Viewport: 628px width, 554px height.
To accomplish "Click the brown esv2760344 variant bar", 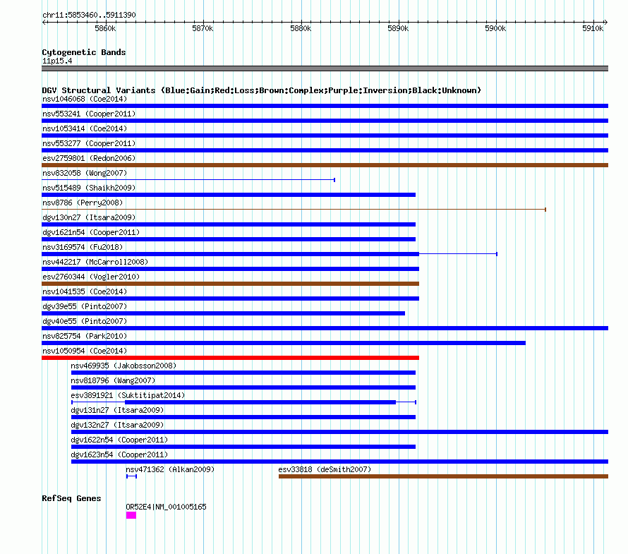I will coord(230,284).
